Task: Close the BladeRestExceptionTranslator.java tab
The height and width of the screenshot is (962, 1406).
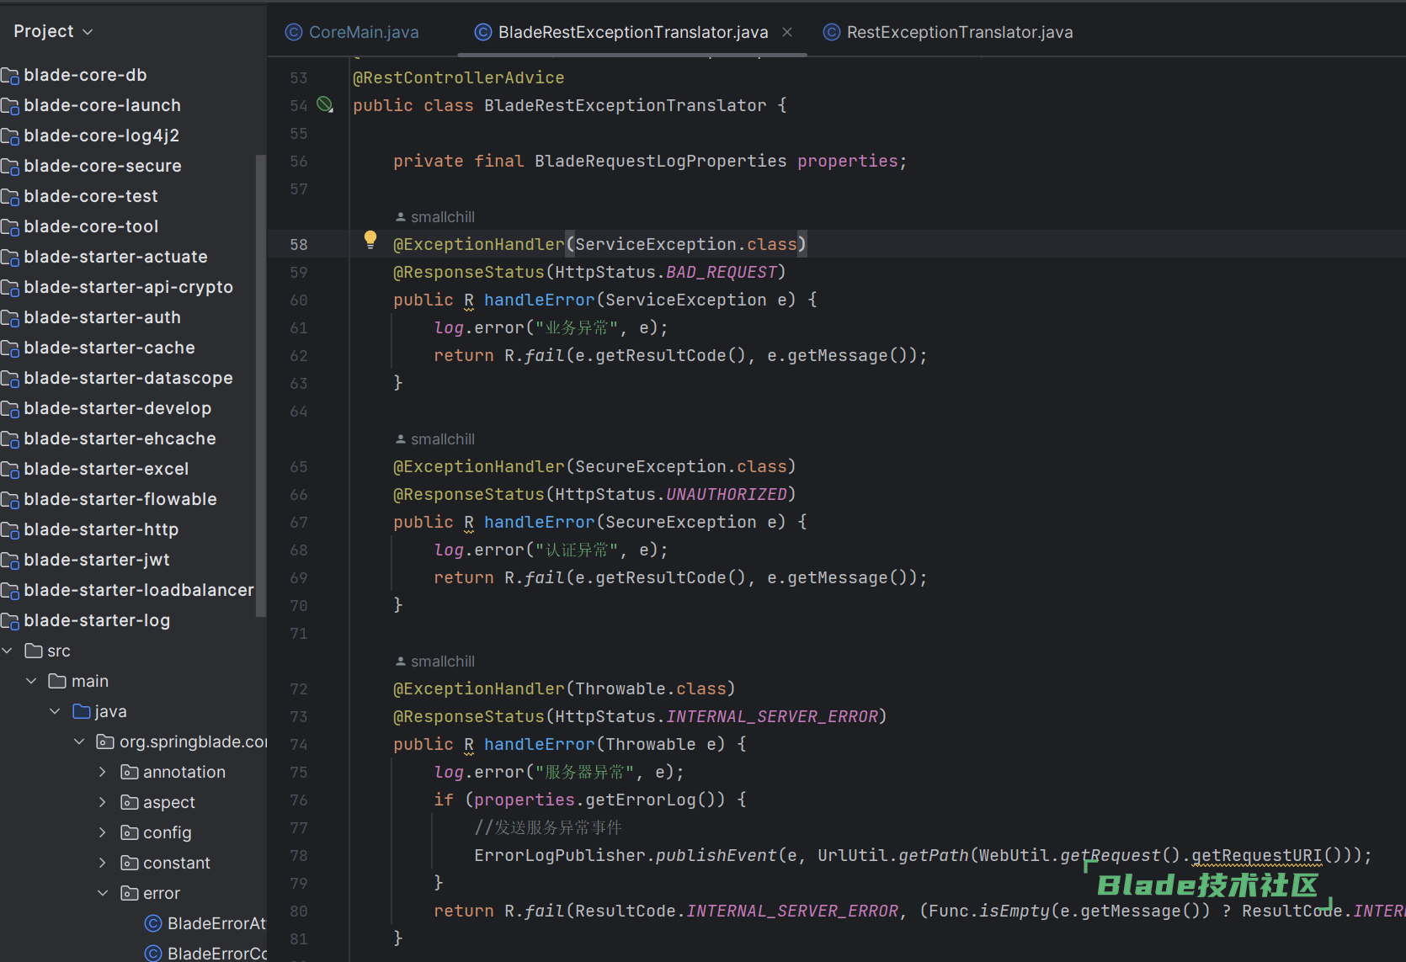Action: [x=787, y=32]
